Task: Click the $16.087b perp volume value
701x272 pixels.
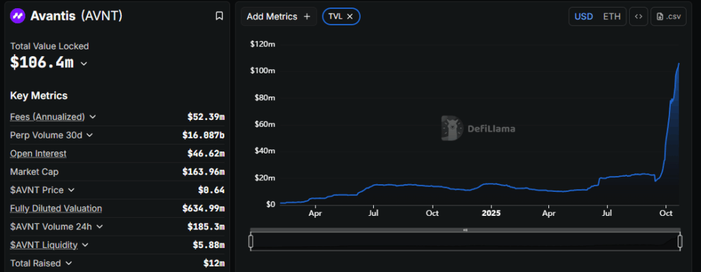Action: point(203,135)
